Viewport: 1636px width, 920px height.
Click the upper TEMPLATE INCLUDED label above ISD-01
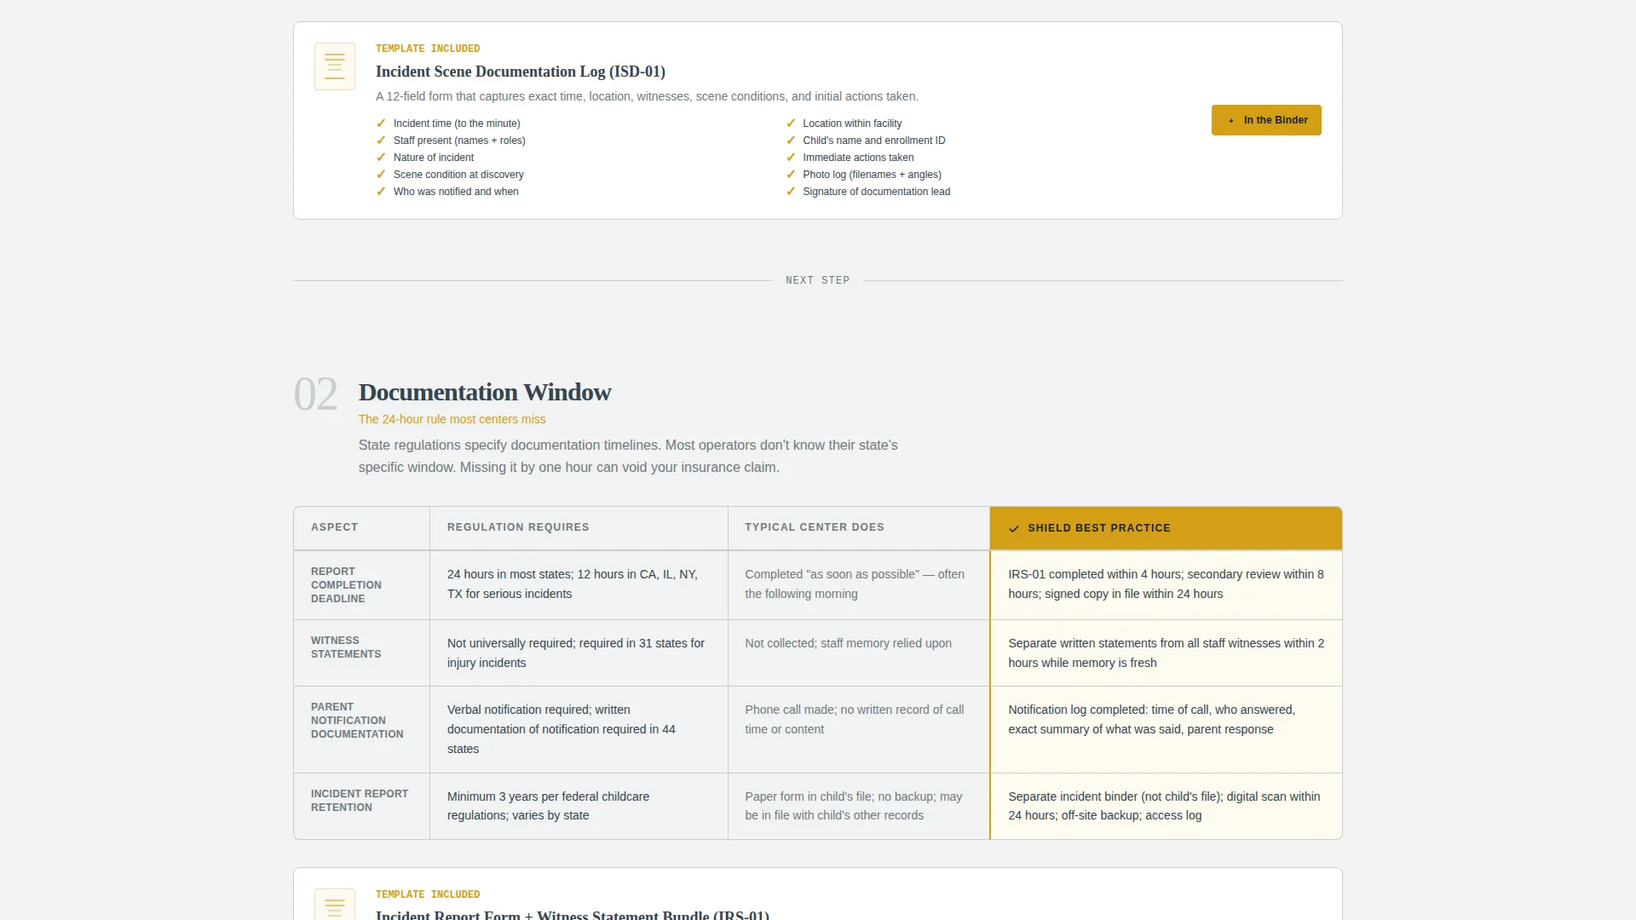tap(428, 49)
